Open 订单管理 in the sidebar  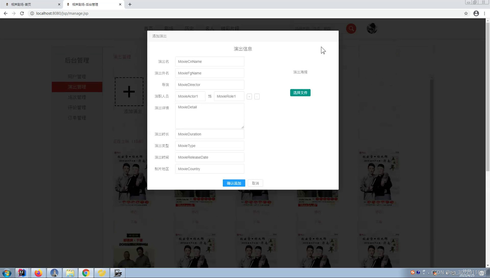coord(77,118)
